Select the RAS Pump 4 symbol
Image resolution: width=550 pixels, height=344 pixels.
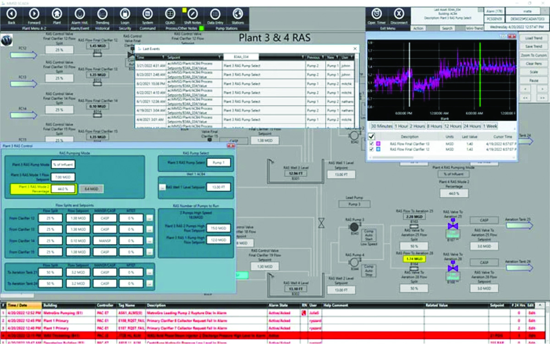click(x=354, y=262)
